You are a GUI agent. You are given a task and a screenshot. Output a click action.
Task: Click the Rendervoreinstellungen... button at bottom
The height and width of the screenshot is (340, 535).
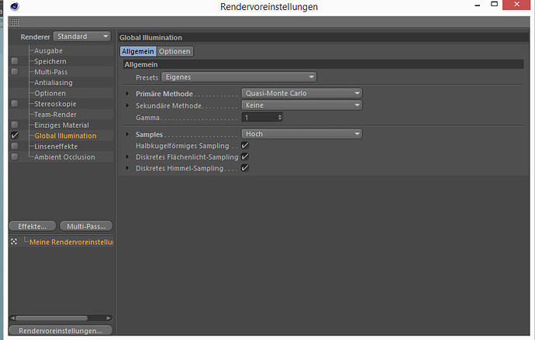(60, 331)
